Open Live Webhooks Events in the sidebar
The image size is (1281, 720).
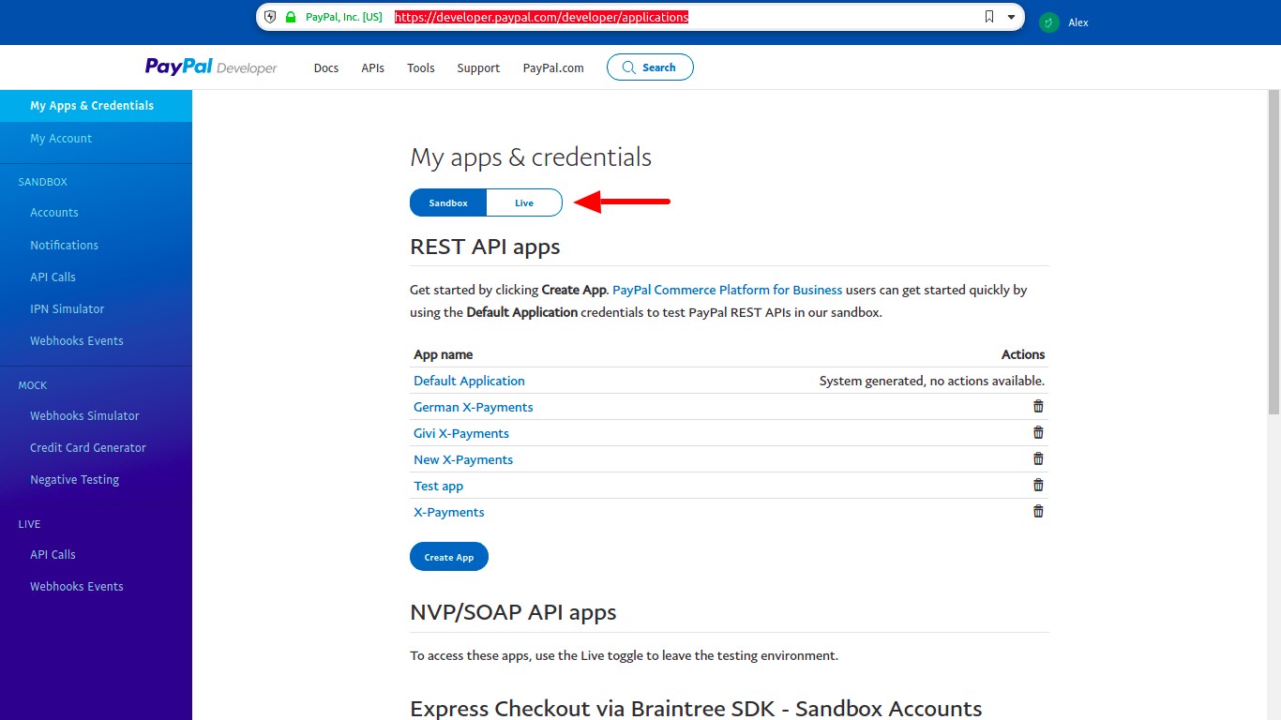coord(77,586)
